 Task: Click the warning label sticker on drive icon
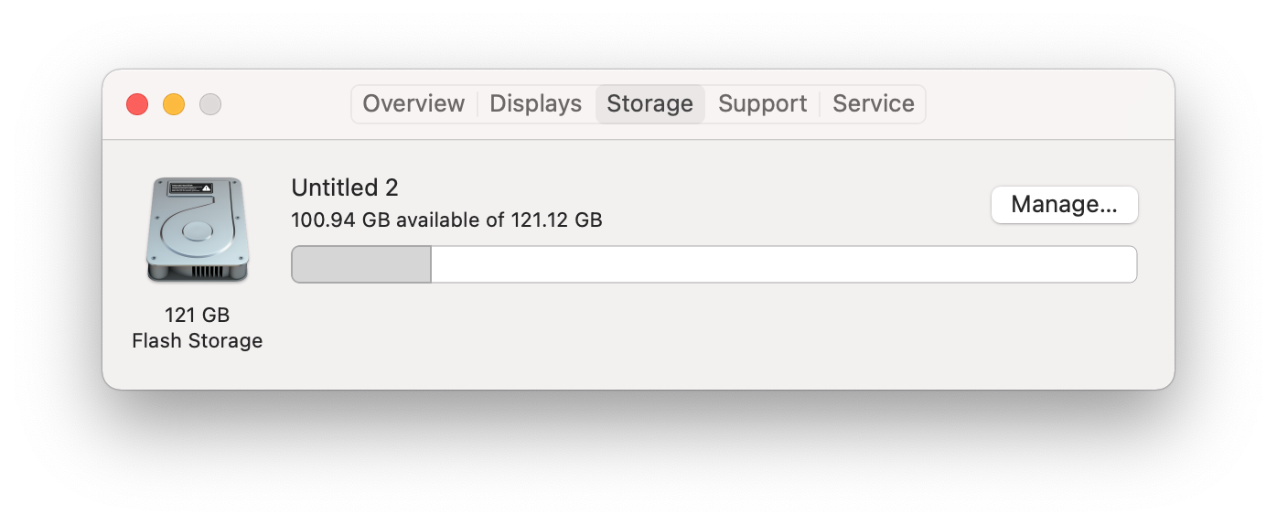(191, 187)
